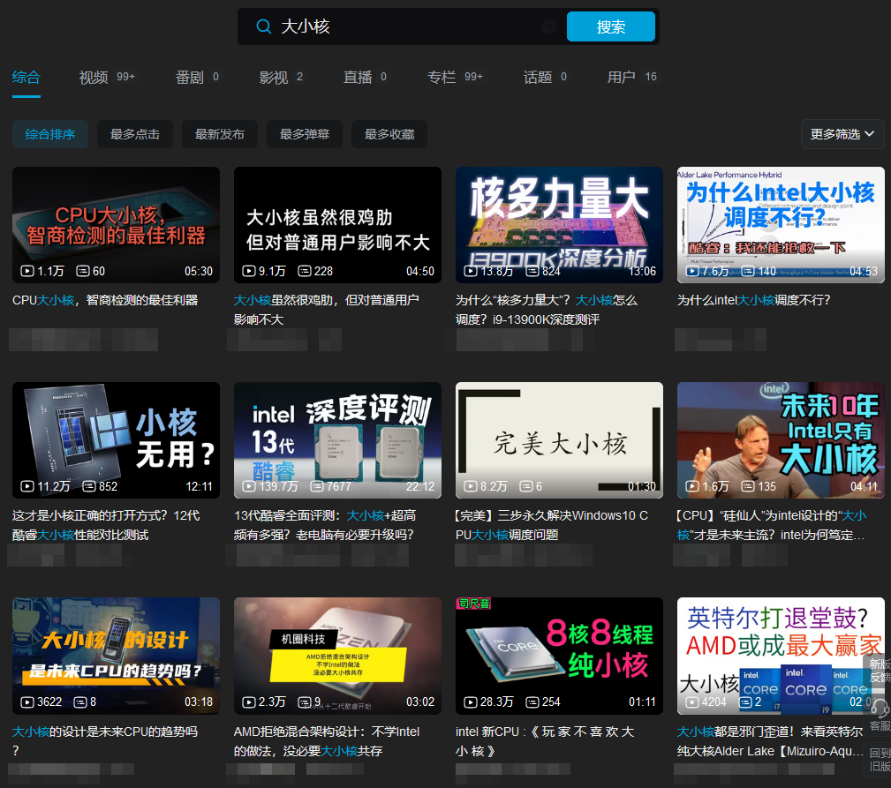Sort results by 最多弹幕
The image size is (891, 788).
305,134
